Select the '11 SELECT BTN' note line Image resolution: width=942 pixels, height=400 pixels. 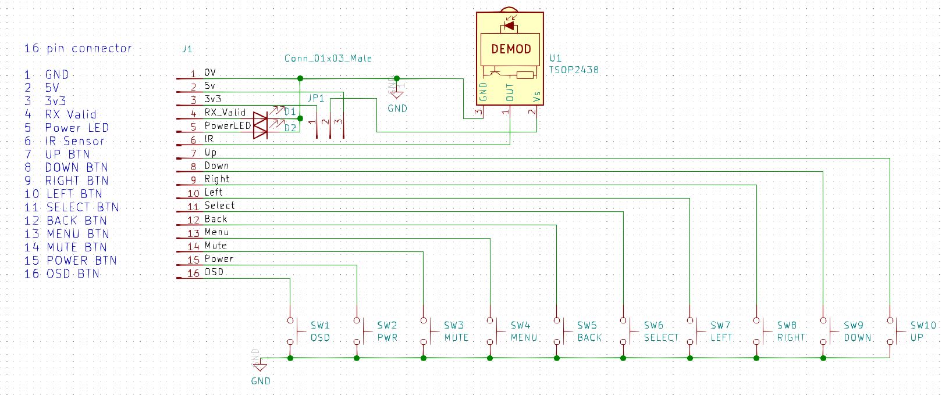pyautogui.click(x=72, y=207)
